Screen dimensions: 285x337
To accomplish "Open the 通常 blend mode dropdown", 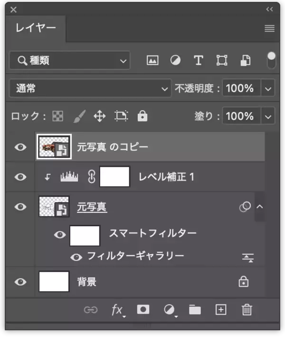I will pos(90,88).
